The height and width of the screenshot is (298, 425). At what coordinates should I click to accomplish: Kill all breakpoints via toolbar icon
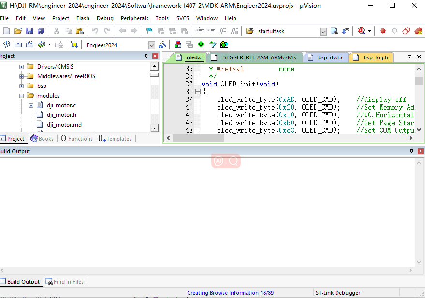click(418, 30)
